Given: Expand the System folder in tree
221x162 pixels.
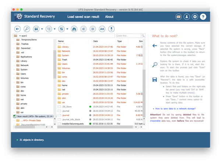Looking at the screenshot, I should (x=14, y=70).
